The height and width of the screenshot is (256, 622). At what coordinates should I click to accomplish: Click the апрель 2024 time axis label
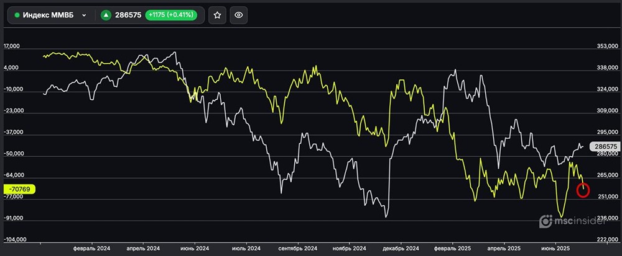click(143, 248)
